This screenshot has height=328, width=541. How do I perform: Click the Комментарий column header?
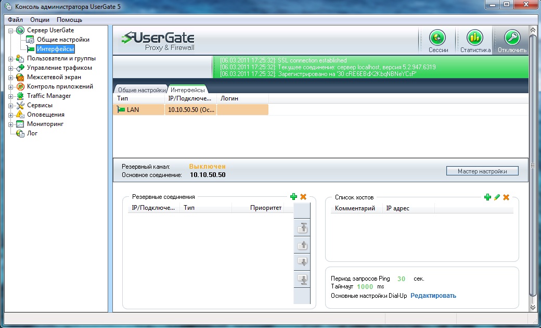coord(356,209)
